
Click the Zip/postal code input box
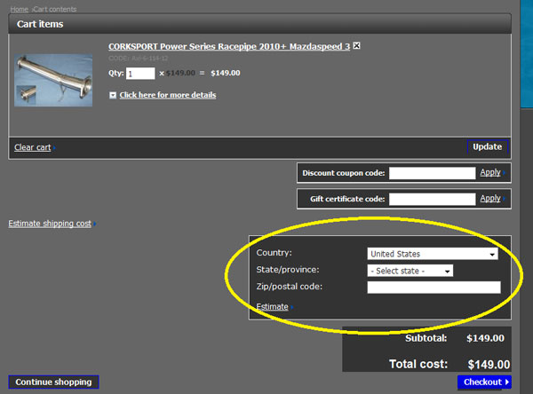pyautogui.click(x=434, y=288)
